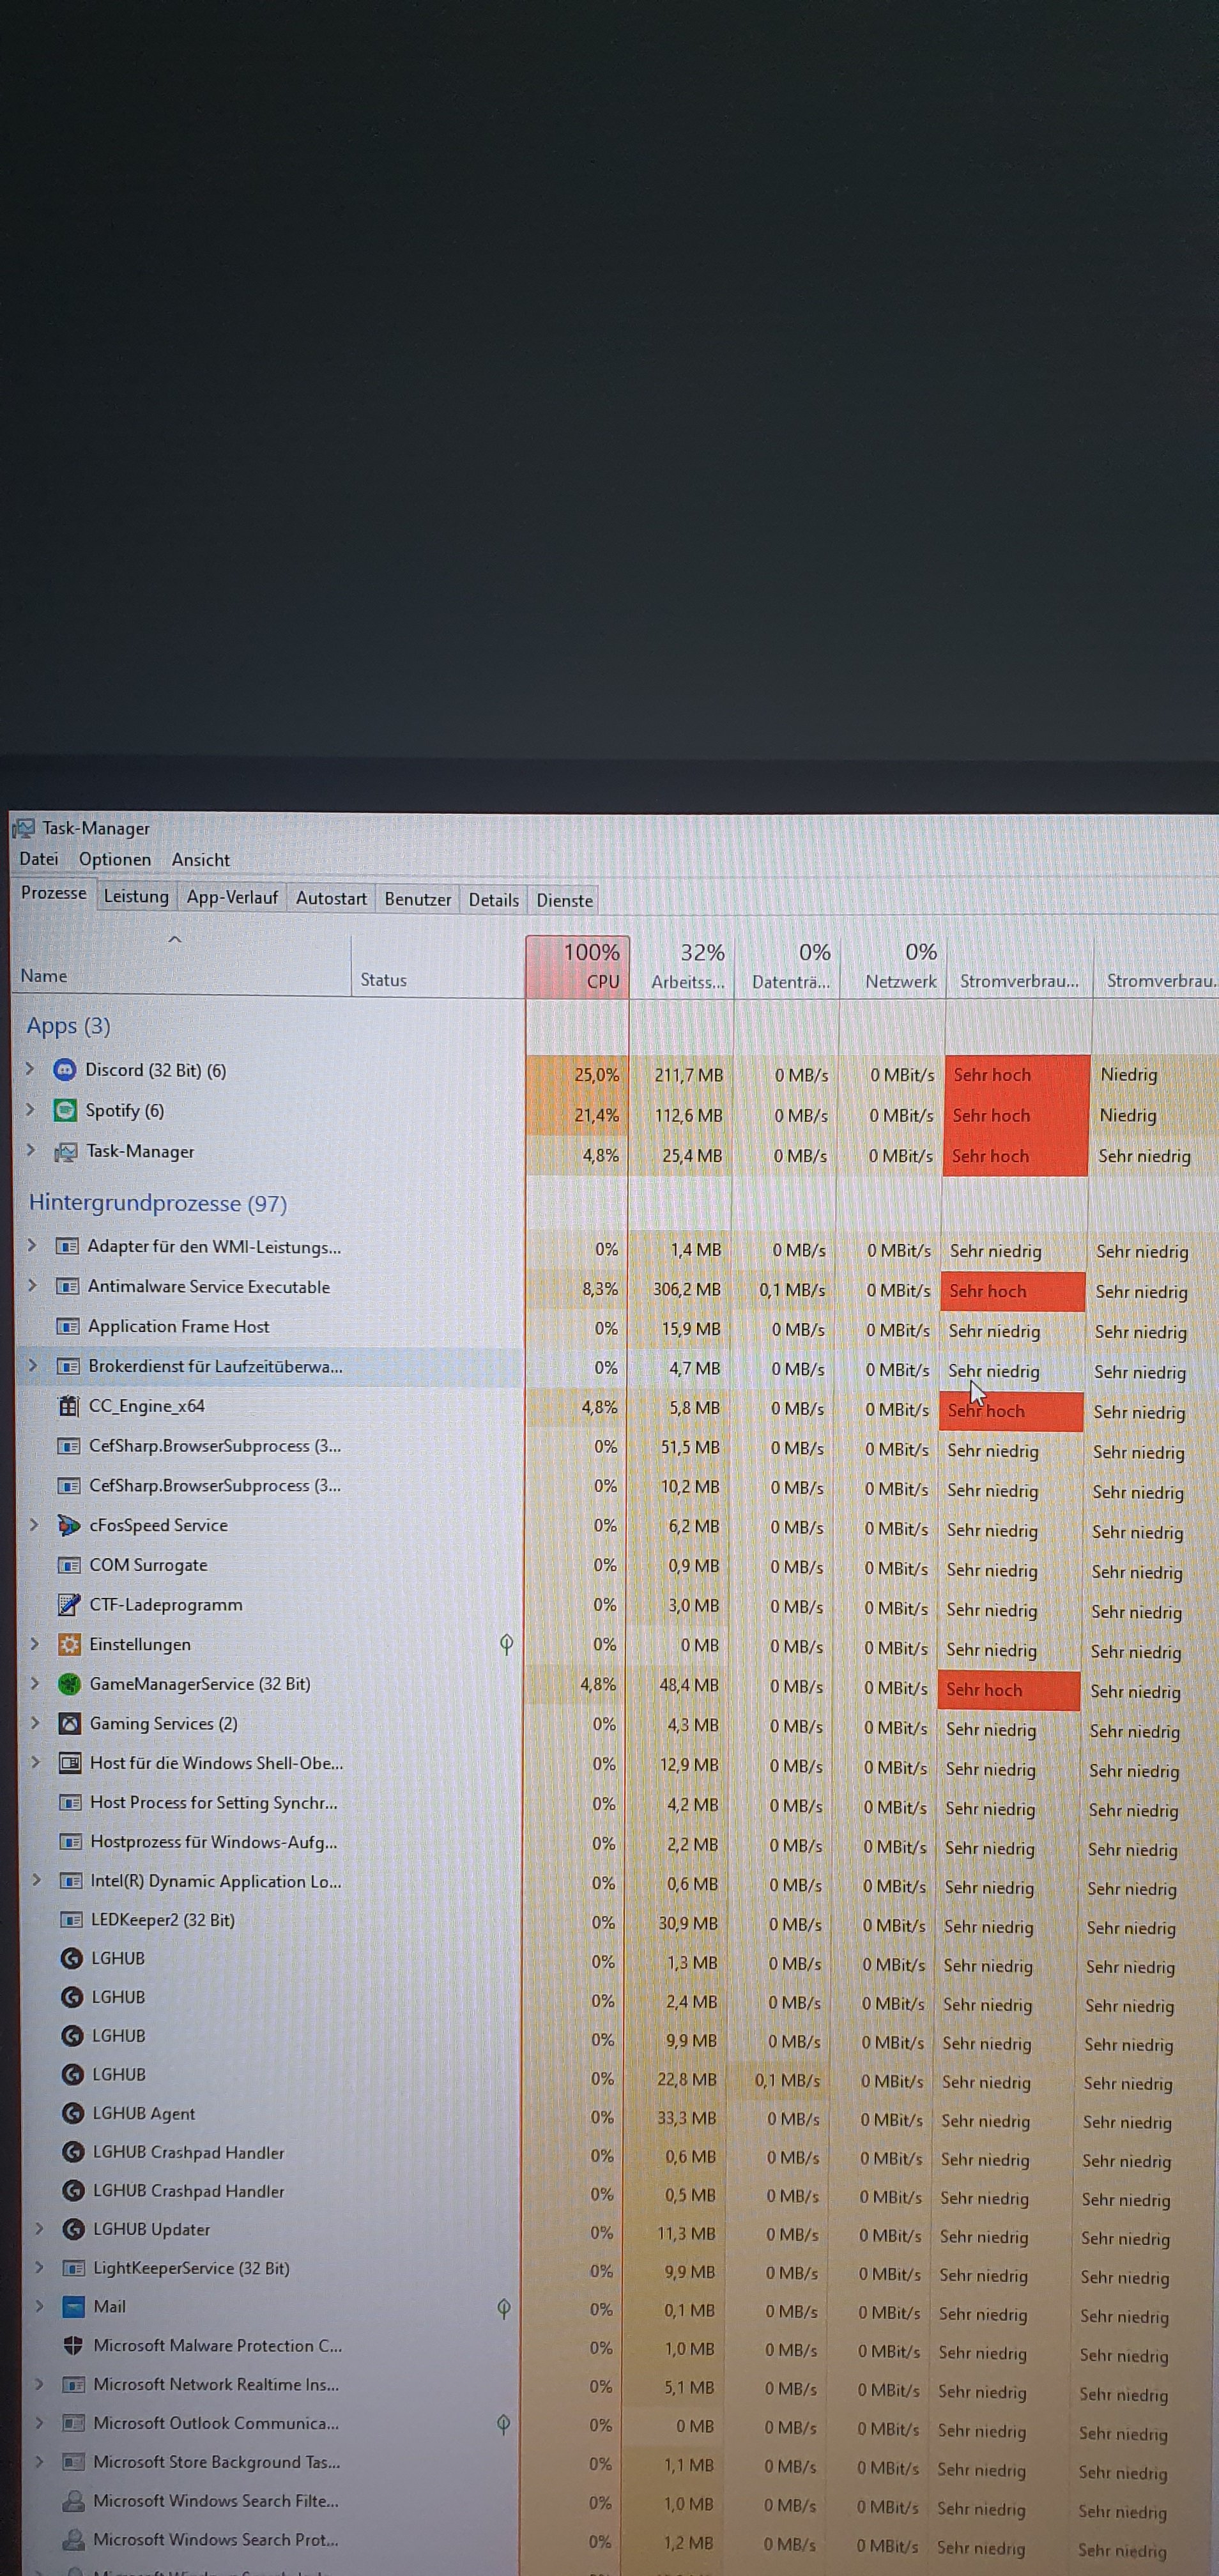Click the GameManagerService green icon

(69, 1684)
